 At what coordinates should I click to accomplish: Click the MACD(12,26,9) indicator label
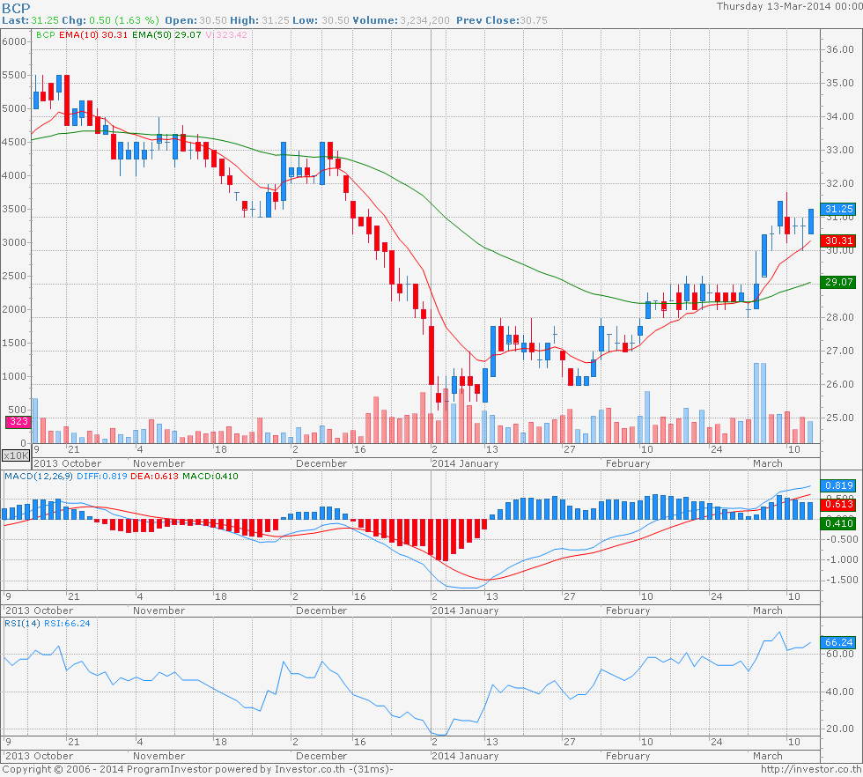40,477
